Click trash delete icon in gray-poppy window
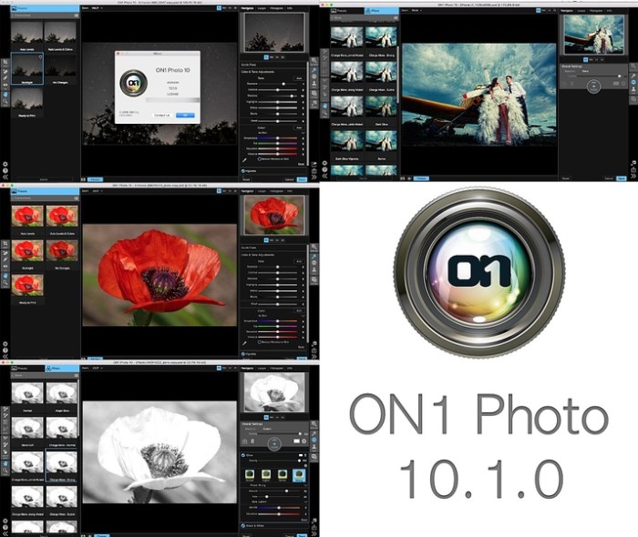 (x=252, y=441)
